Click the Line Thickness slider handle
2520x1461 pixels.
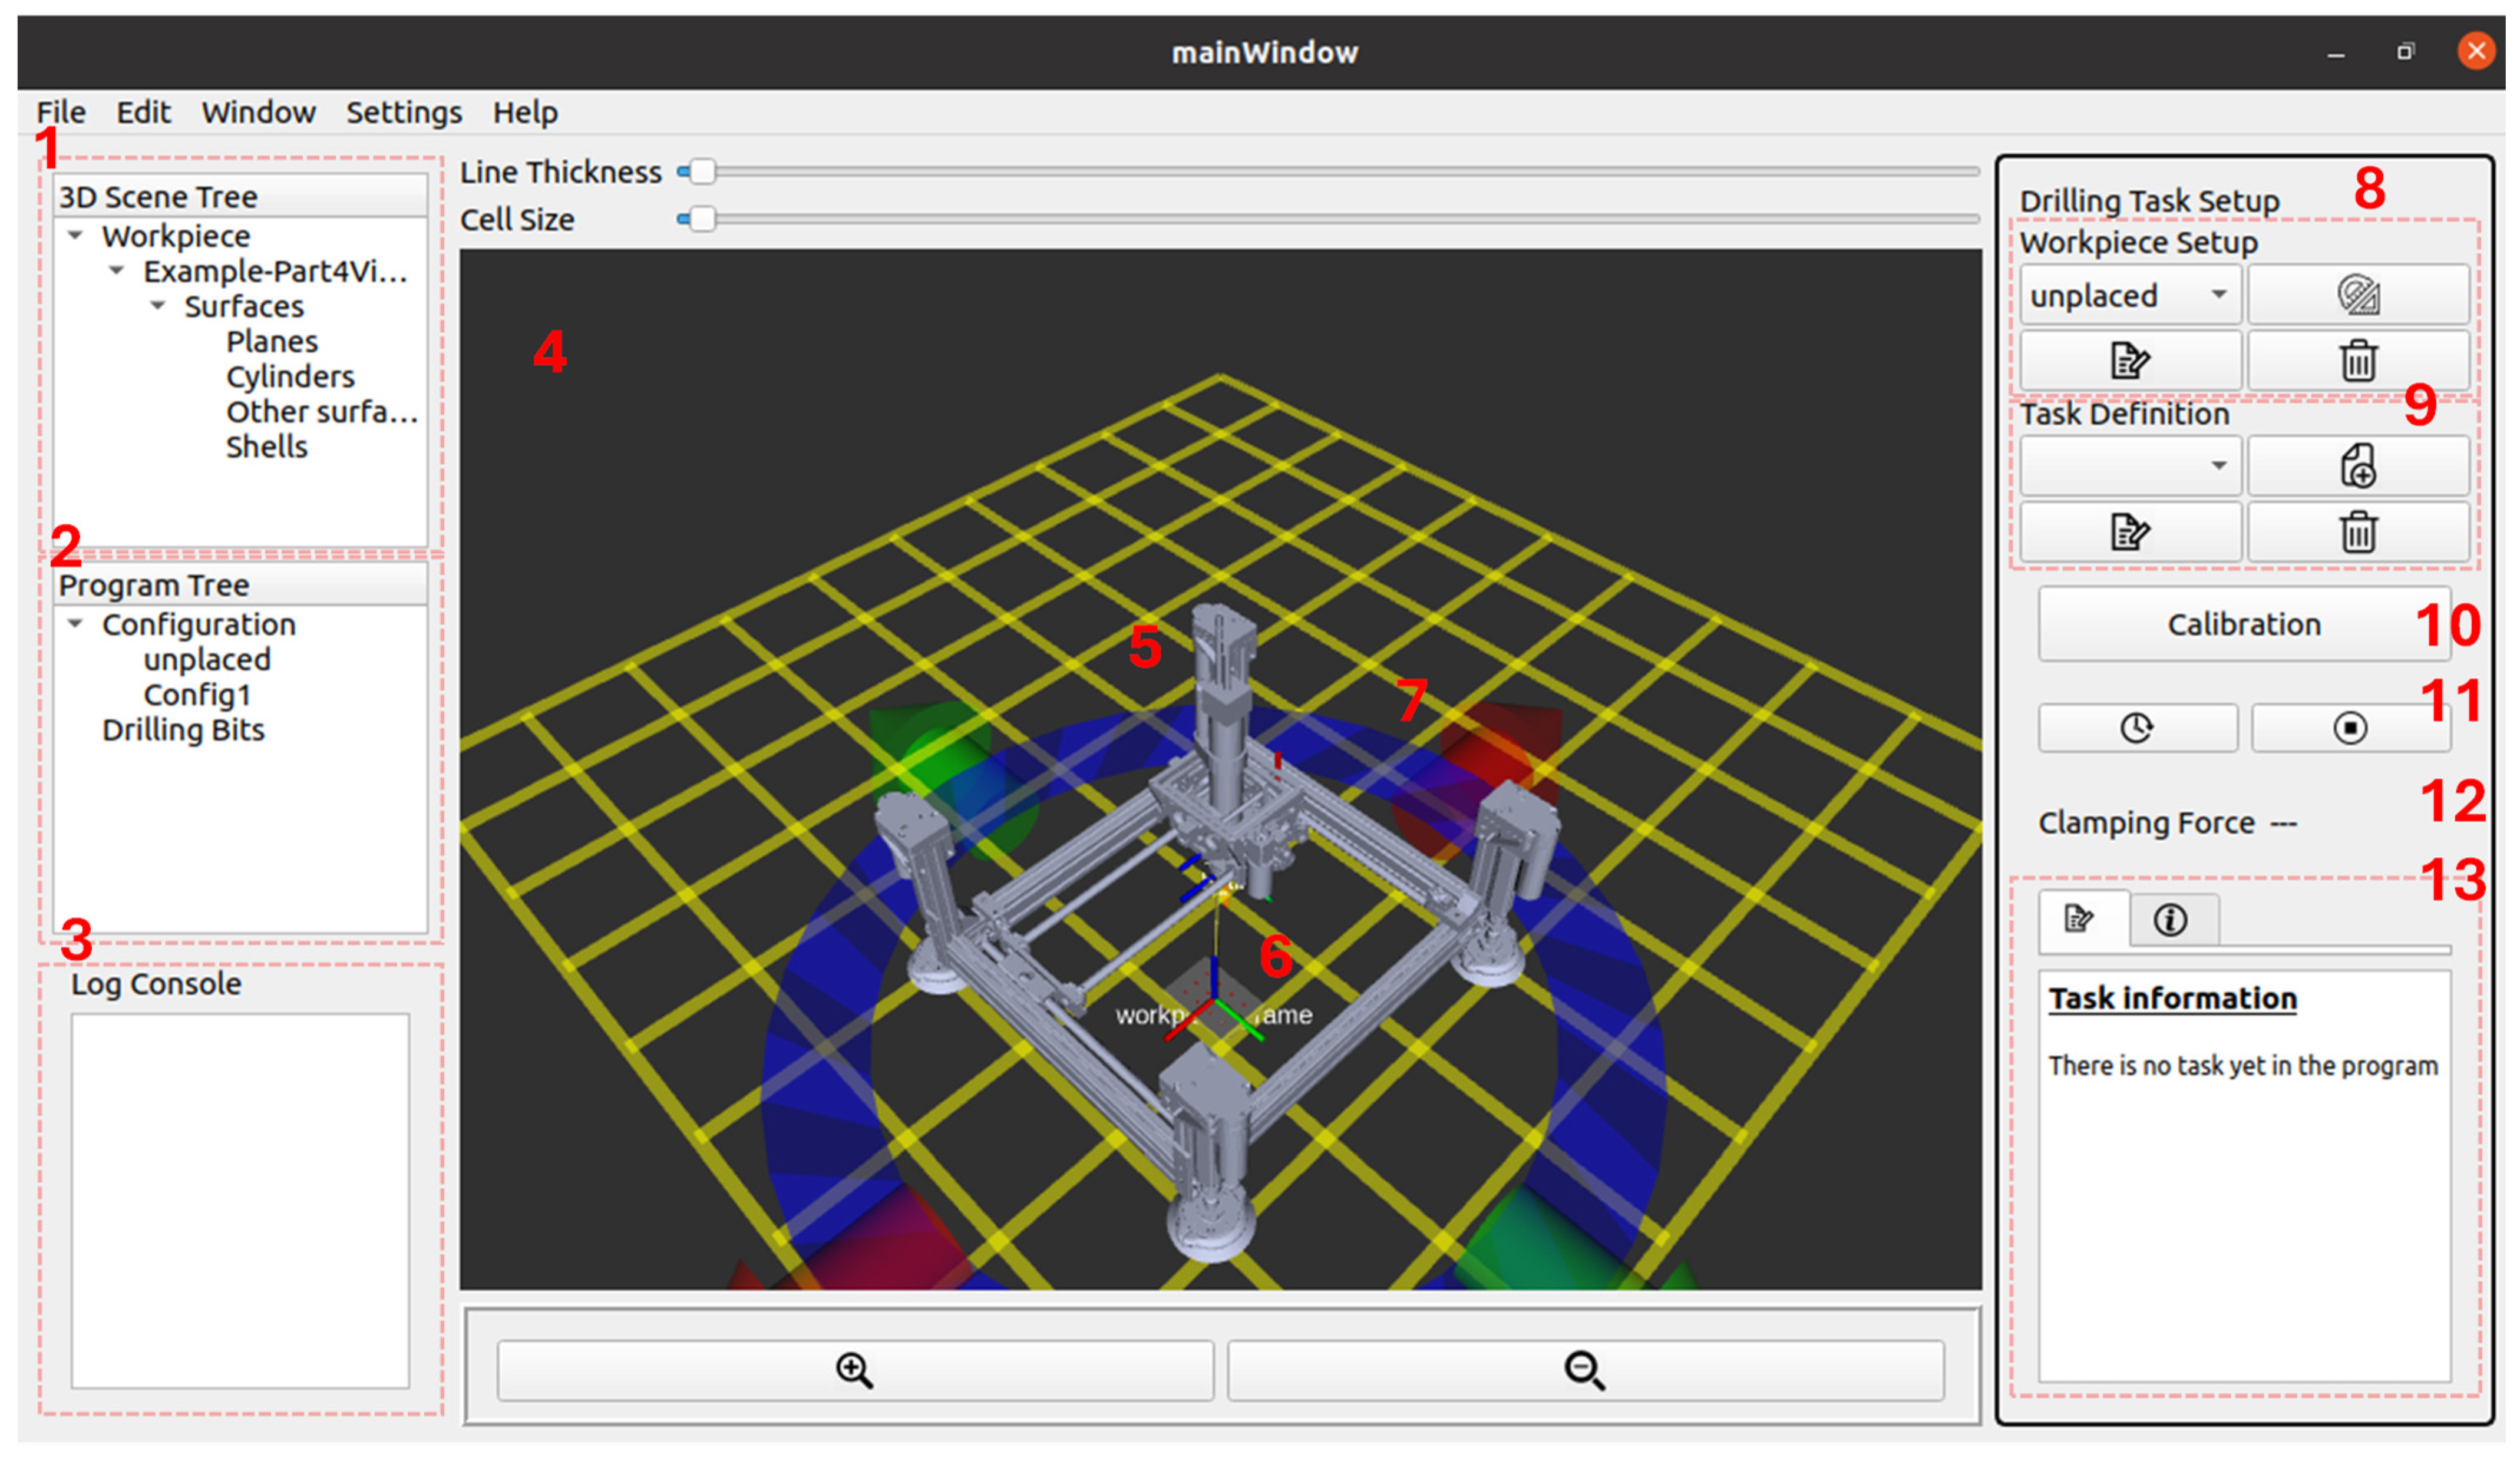point(702,172)
